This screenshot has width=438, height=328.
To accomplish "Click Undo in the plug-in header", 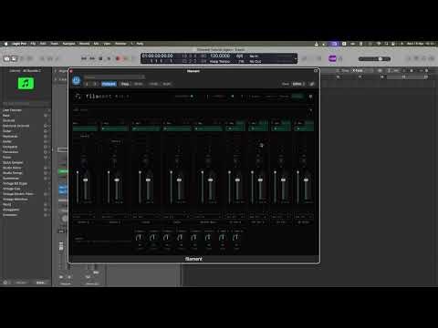I will [153, 84].
